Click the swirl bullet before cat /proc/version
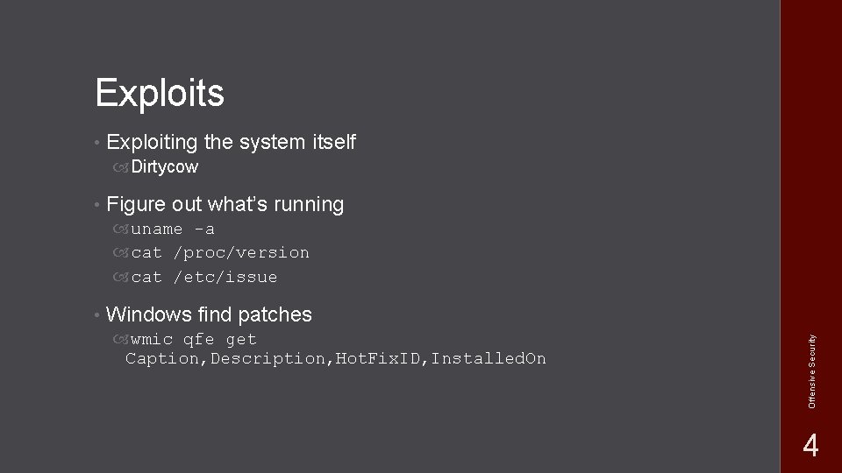Screen dimensions: 842x473 point(121,252)
